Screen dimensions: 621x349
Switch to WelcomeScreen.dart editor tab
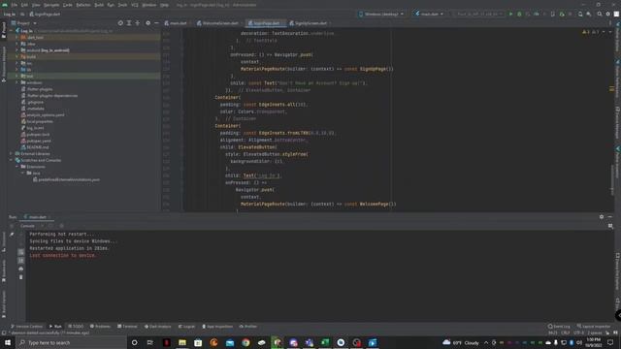(x=218, y=23)
